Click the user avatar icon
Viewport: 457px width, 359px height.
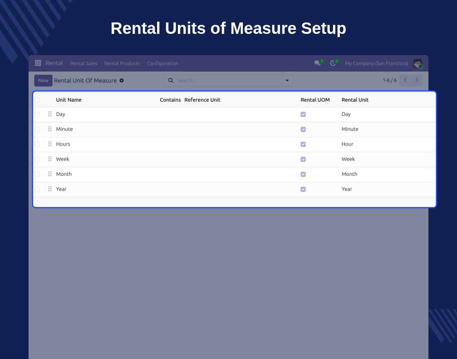(417, 63)
